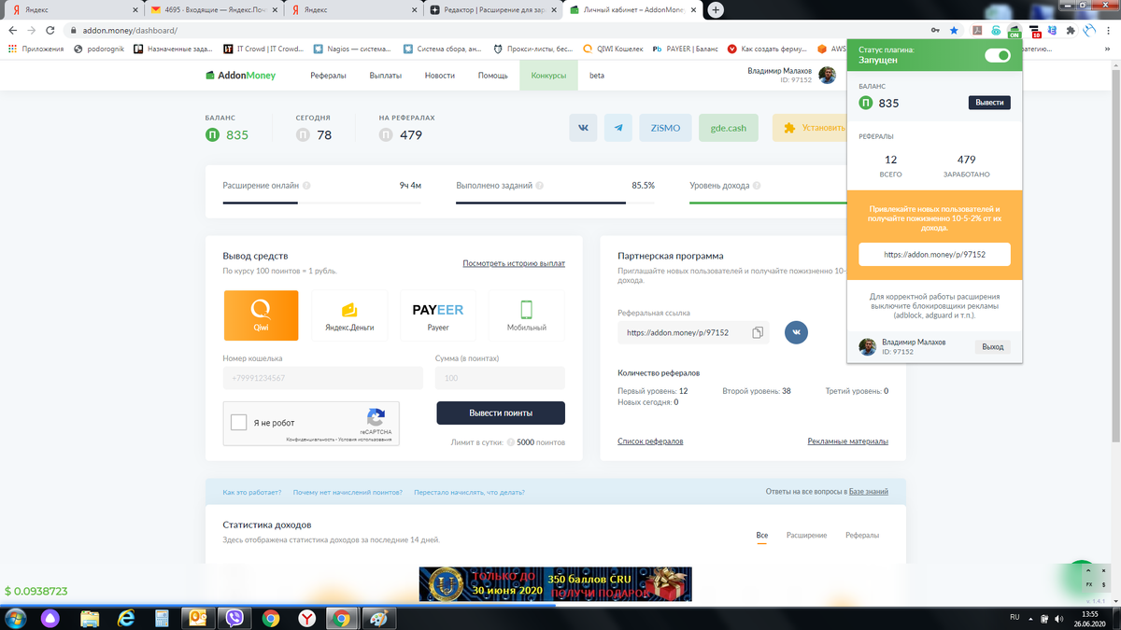The height and width of the screenshot is (630, 1121).
Task: Click the limit info icon near Лимит в сутки
Action: pyautogui.click(x=511, y=441)
